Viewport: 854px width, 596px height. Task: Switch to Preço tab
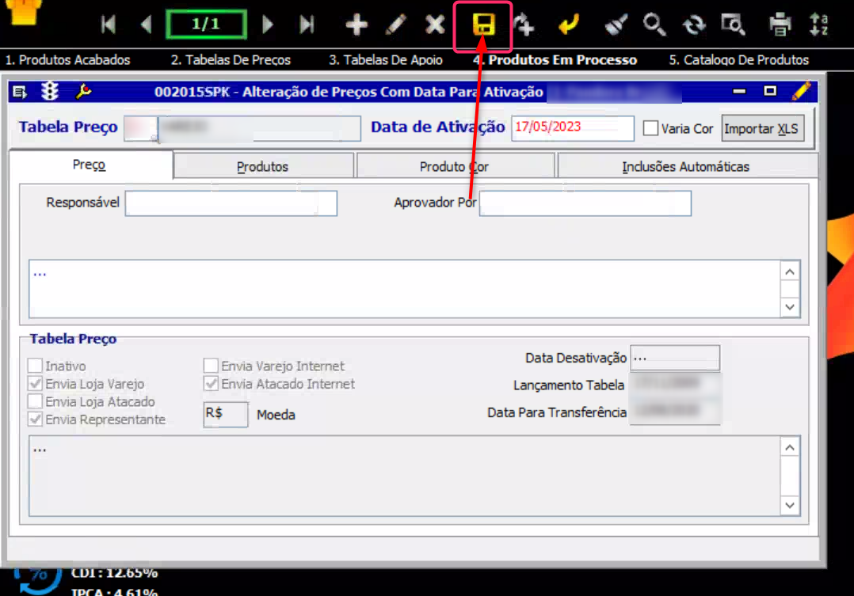pyautogui.click(x=90, y=165)
